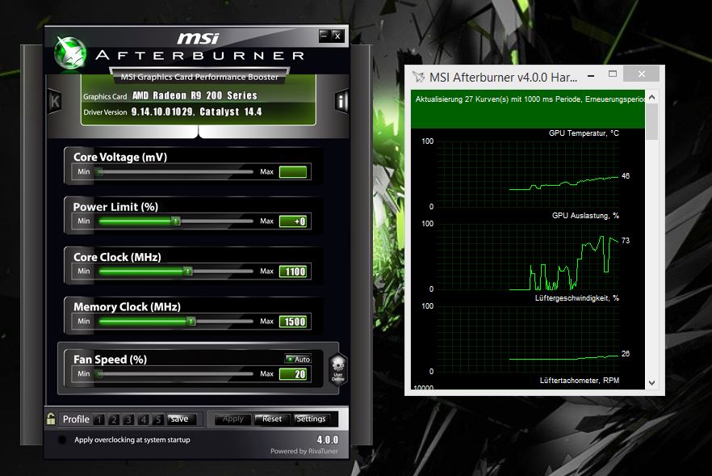712x476 pixels.
Task: Click the GPU Temperatur graph
Action: click(528, 175)
